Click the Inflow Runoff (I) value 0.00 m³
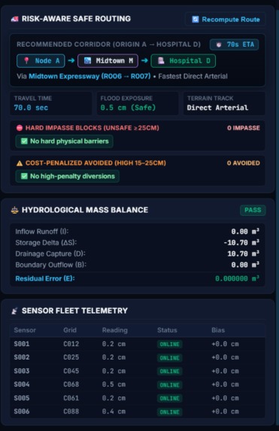This screenshot has width=279, height=431. click(245, 232)
